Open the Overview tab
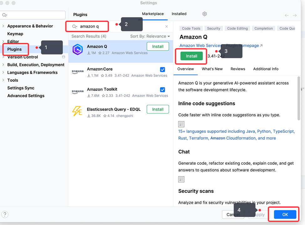Viewport: 305px width, 225px height. click(186, 69)
